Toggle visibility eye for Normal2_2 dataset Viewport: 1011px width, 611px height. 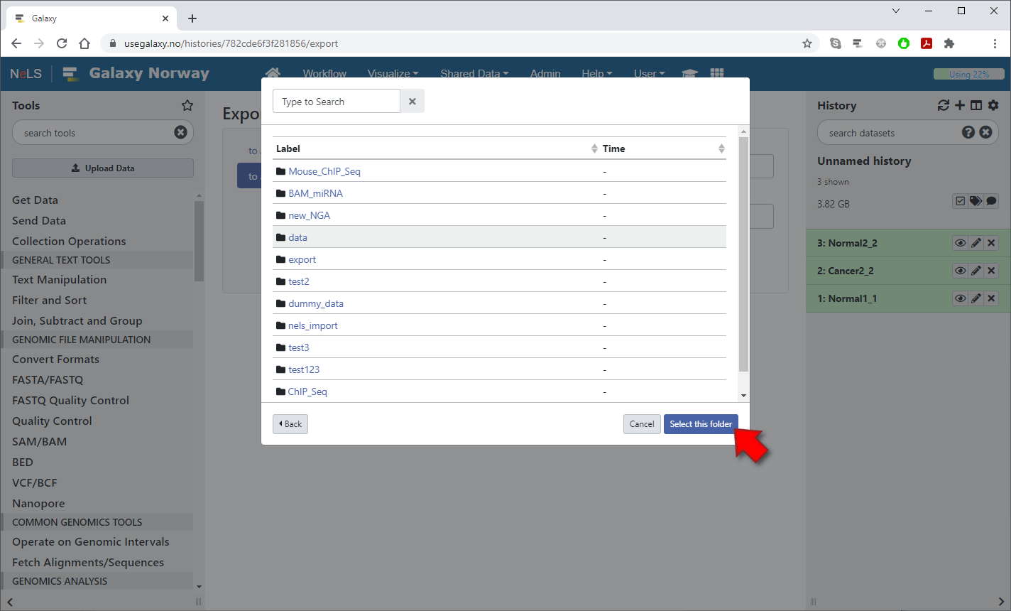[x=960, y=243]
